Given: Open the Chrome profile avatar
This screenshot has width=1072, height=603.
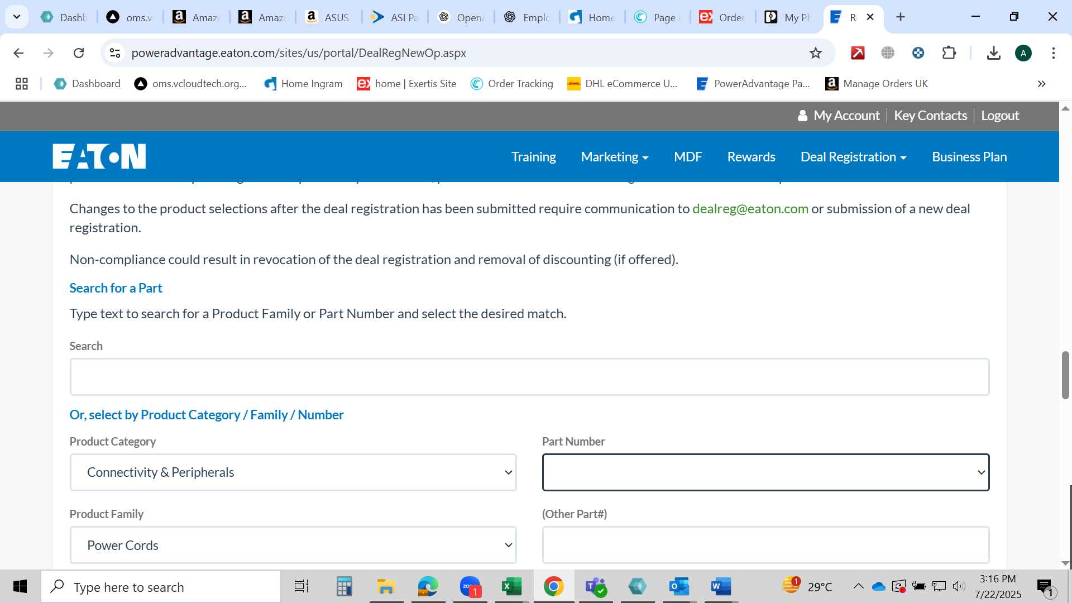Looking at the screenshot, I should click(x=1023, y=53).
